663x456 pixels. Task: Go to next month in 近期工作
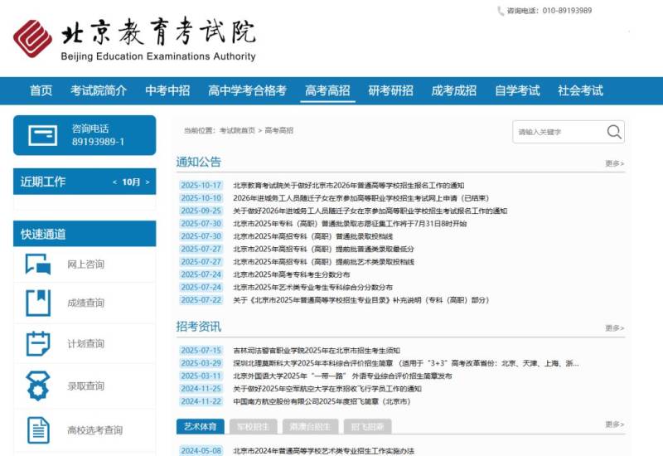[148, 182]
